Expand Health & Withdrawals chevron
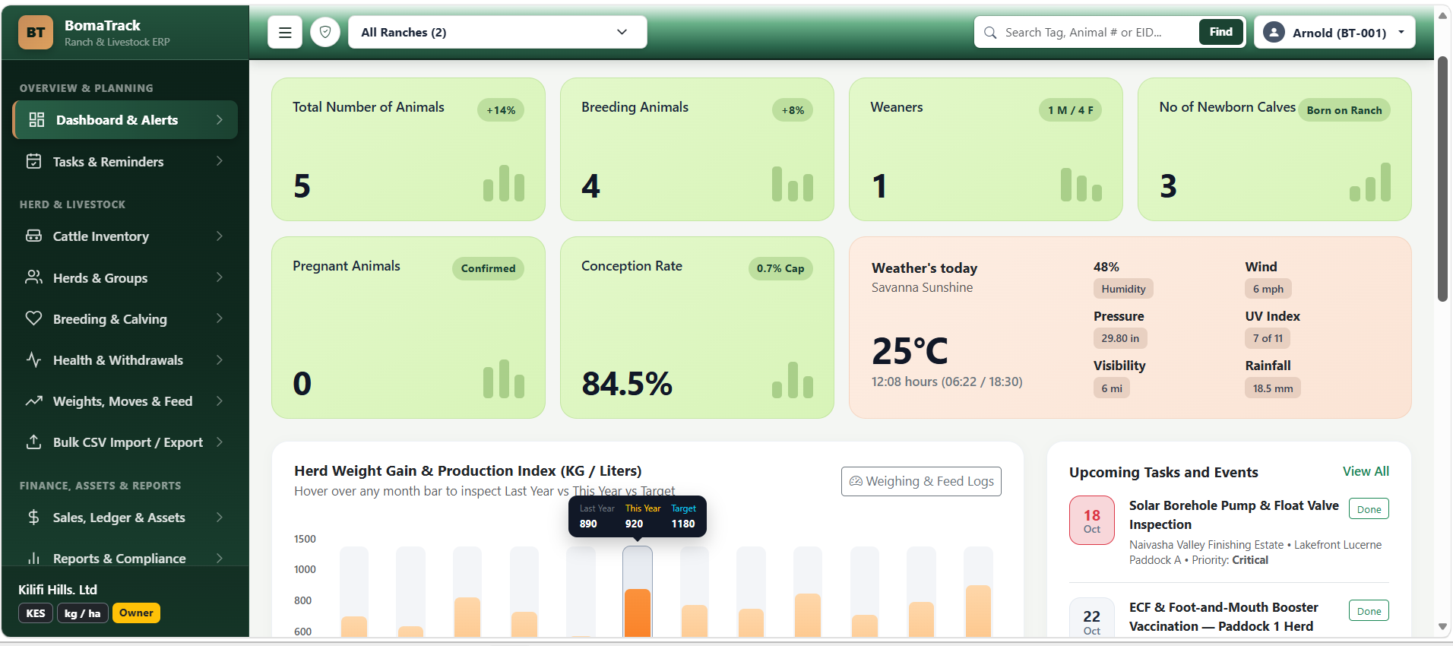 tap(220, 359)
